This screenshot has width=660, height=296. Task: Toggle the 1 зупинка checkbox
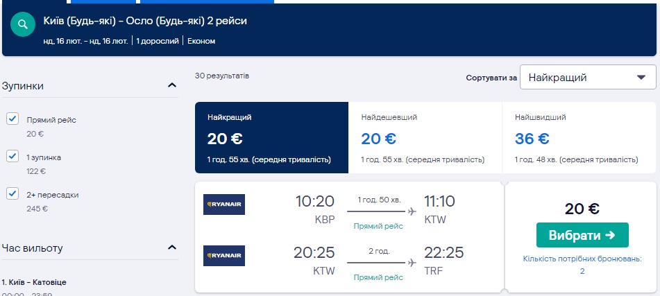tap(12, 156)
